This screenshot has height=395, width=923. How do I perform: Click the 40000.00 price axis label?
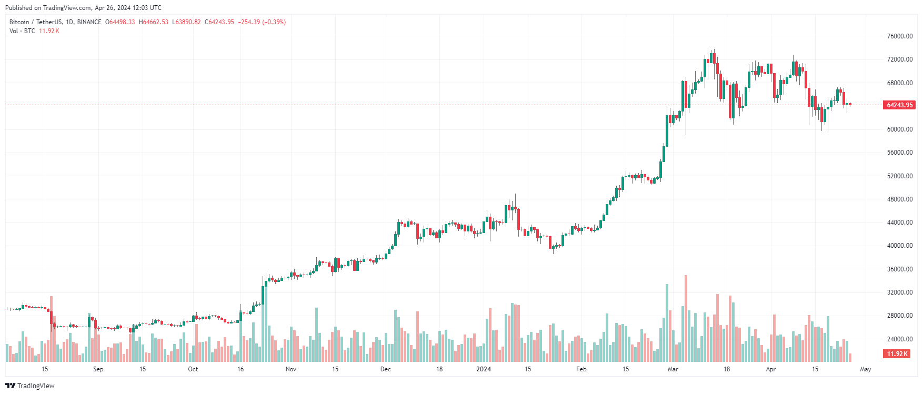(x=900, y=246)
